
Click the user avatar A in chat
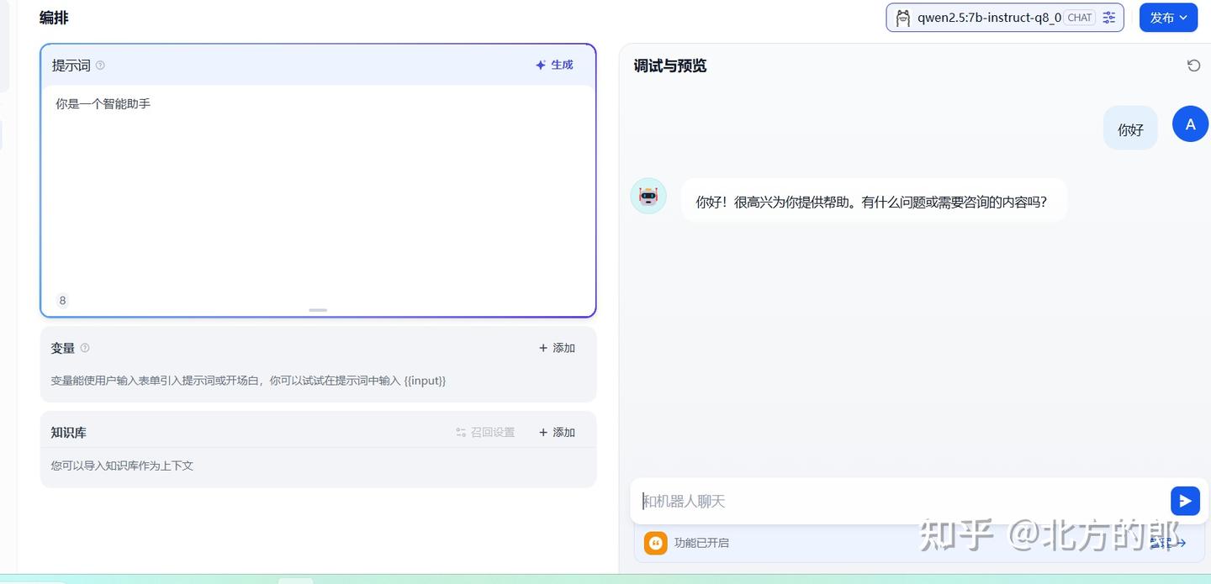pos(1190,124)
